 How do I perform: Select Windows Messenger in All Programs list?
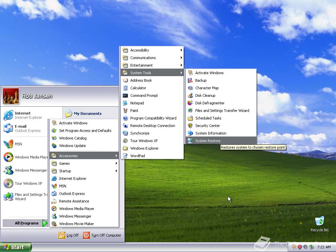84,216
